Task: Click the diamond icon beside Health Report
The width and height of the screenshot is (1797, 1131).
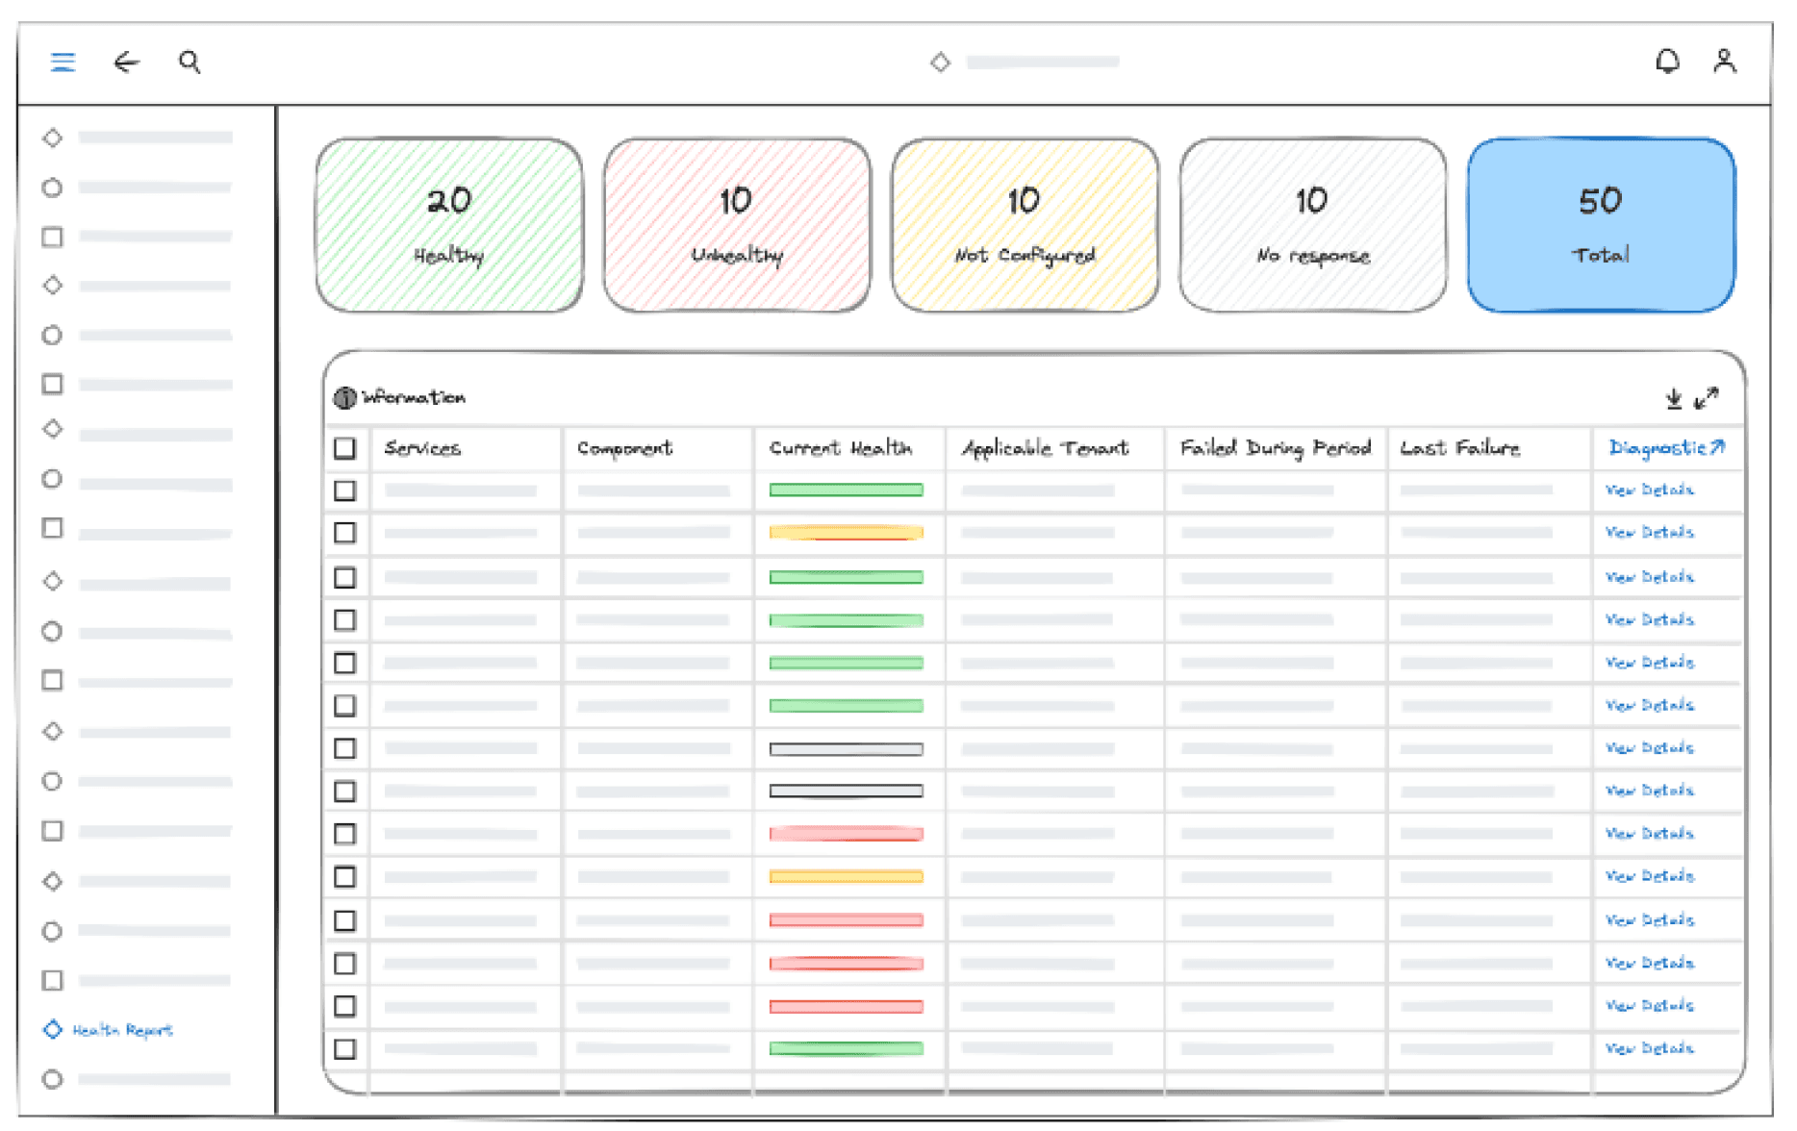Action: point(52,1029)
